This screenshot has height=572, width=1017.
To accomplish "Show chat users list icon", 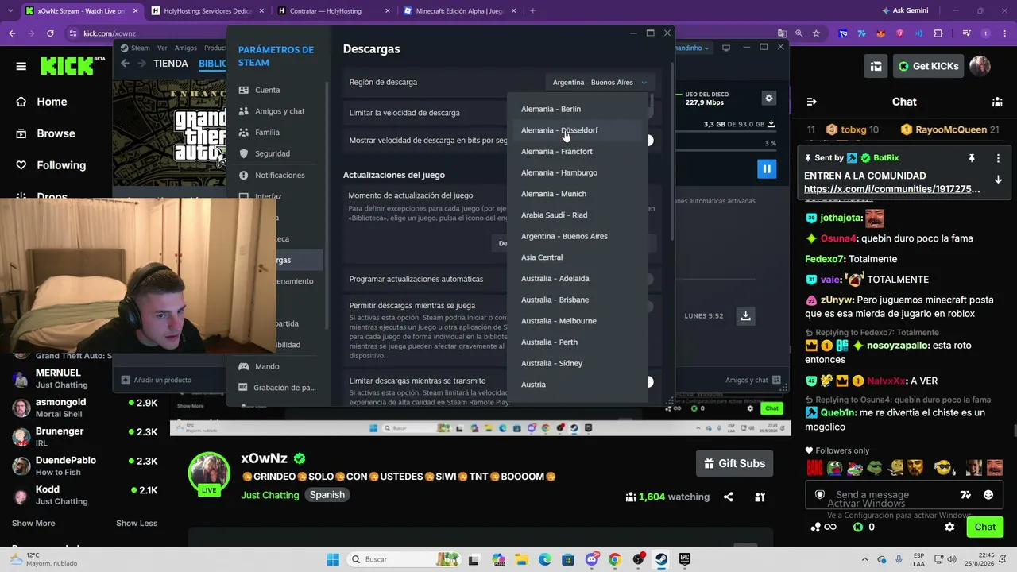I will coord(997,102).
